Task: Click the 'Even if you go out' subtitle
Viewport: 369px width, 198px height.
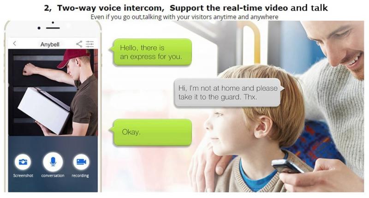Action: [x=184, y=17]
